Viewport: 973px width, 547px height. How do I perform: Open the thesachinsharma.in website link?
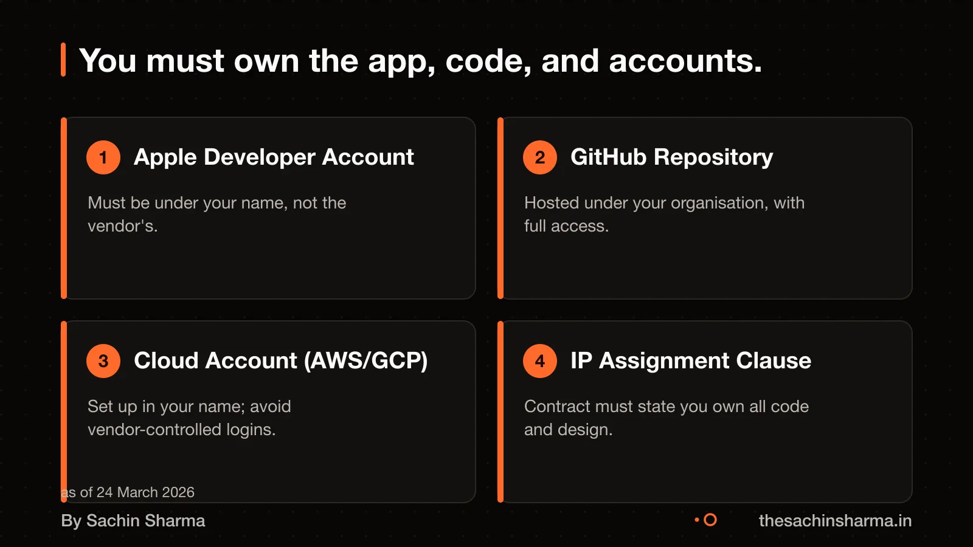tap(835, 520)
